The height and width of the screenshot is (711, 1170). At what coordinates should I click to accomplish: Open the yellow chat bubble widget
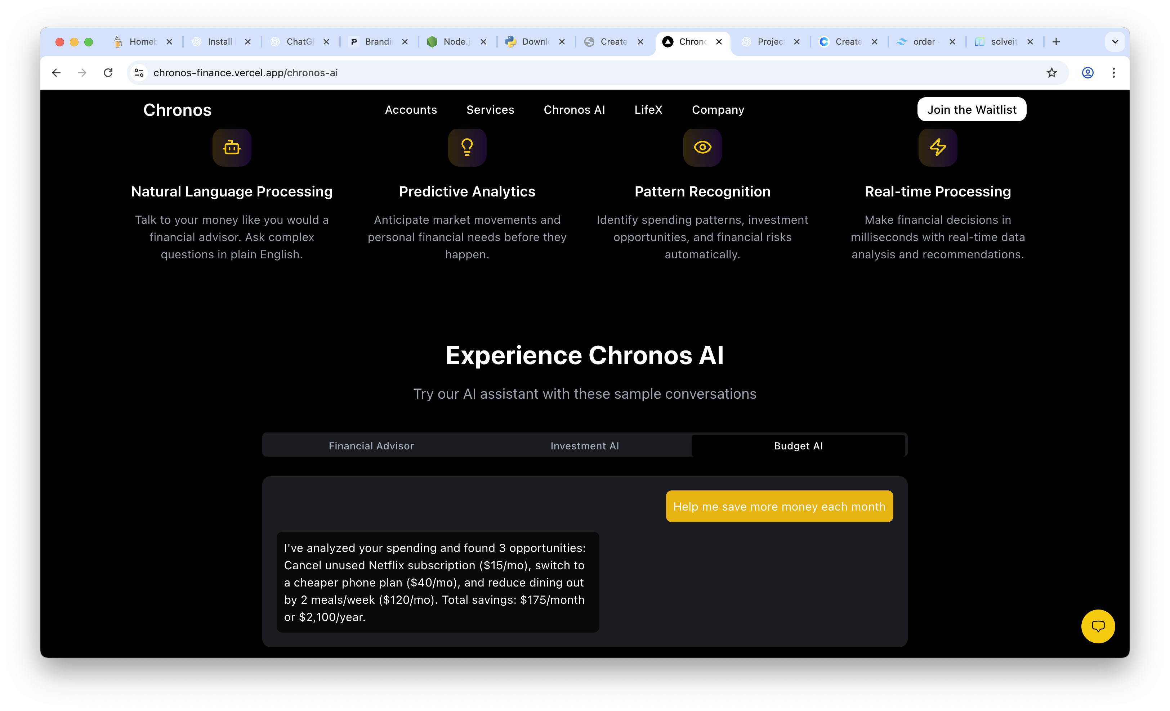click(1098, 626)
